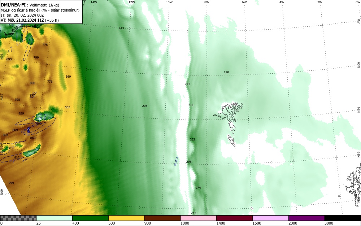This screenshot has height=226, width=361.
Task: Select the map value 889
Action: pyautogui.click(x=15, y=130)
